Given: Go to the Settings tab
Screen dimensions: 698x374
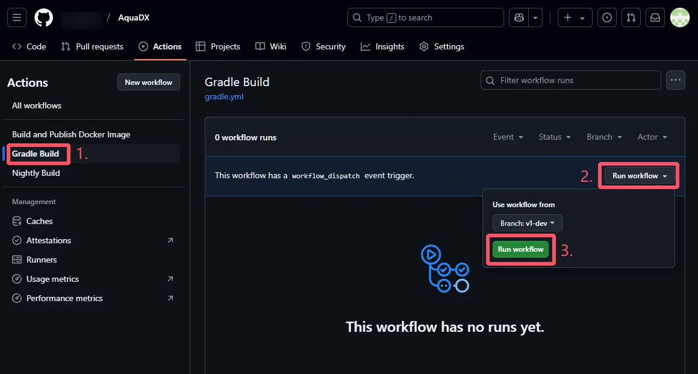Looking at the screenshot, I should 441,46.
